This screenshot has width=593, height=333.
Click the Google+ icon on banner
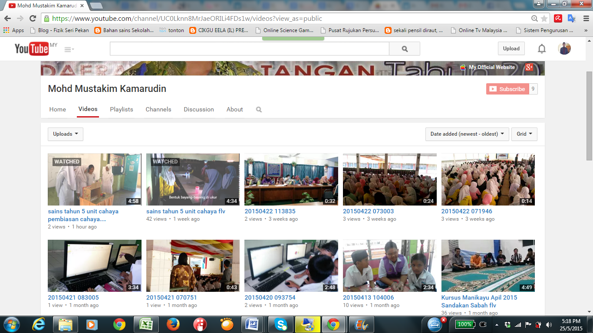click(x=529, y=67)
